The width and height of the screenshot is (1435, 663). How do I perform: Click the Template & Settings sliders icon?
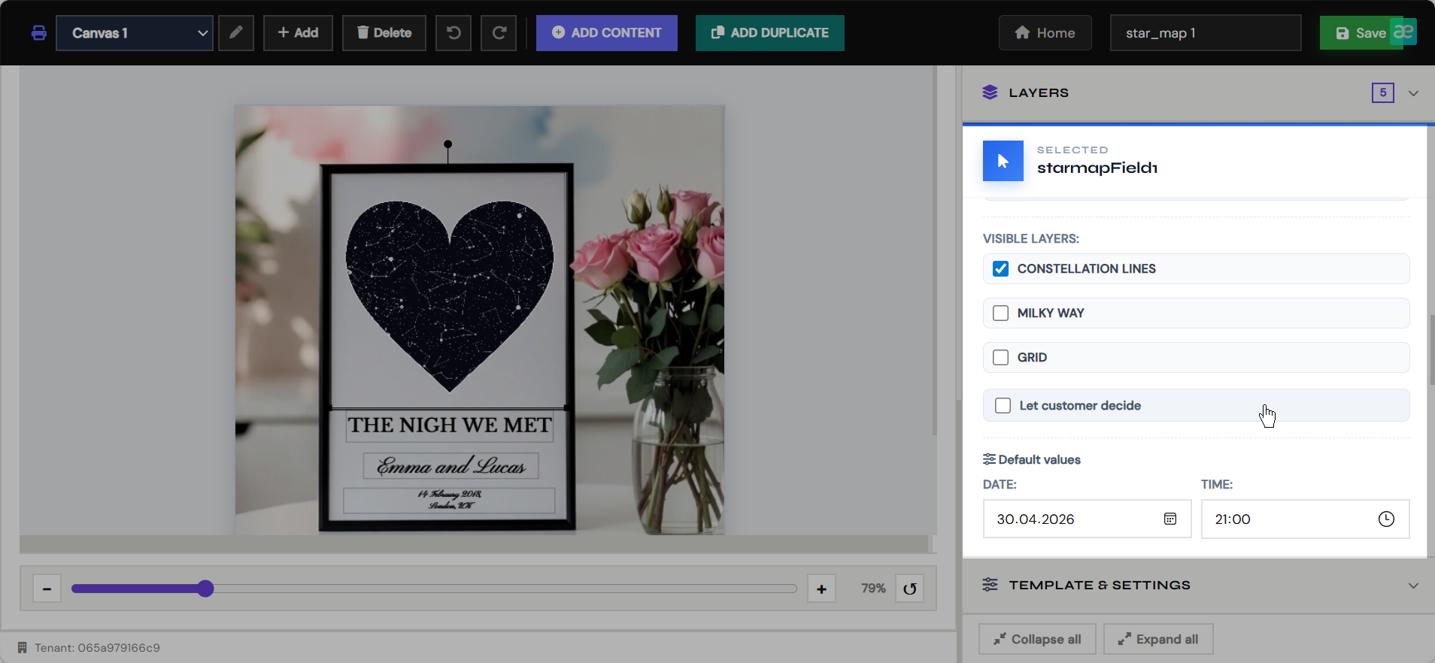pyautogui.click(x=990, y=584)
